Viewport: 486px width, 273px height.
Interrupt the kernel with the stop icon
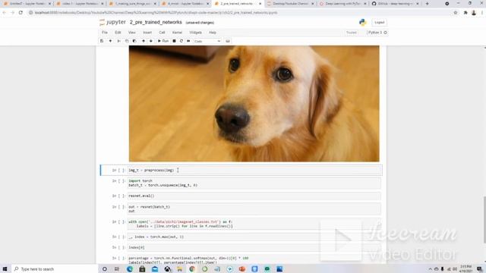[x=174, y=41]
